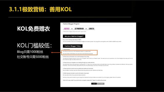Click the embedded Fashion Blogger Program screenshot
164x92 pixels.
coord(98,55)
